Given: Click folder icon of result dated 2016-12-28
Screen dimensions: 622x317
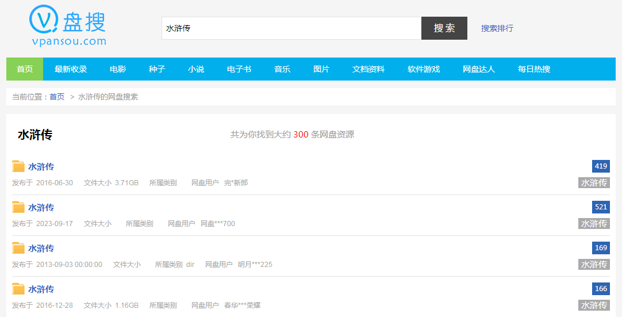Looking at the screenshot, I should tap(18, 289).
